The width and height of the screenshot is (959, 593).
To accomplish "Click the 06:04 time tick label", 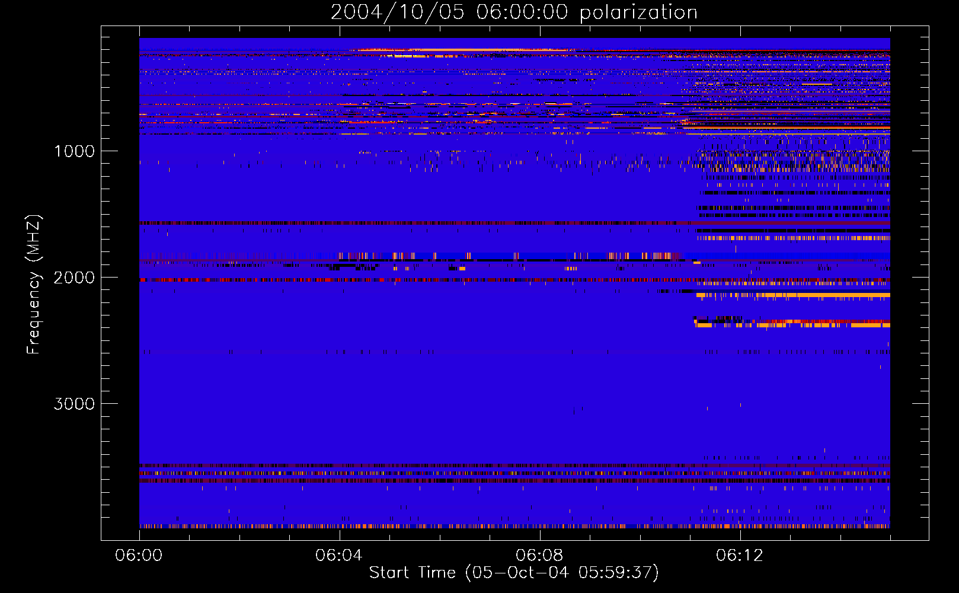I will pos(339,556).
